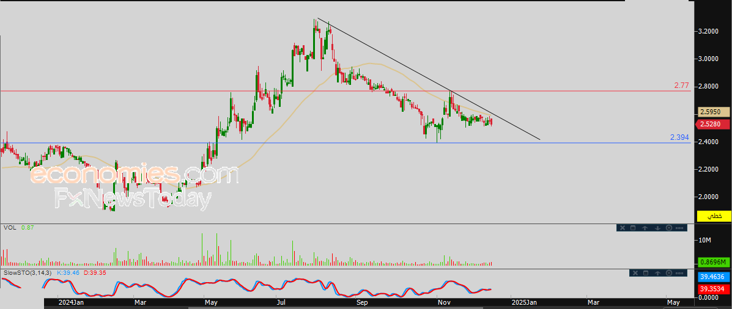Viewport: 732px width, 309px height.
Task: Click the Sep date on time axis
Action: (362, 302)
